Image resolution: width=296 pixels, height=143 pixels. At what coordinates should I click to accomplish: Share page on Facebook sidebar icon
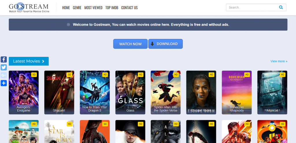(4, 59)
